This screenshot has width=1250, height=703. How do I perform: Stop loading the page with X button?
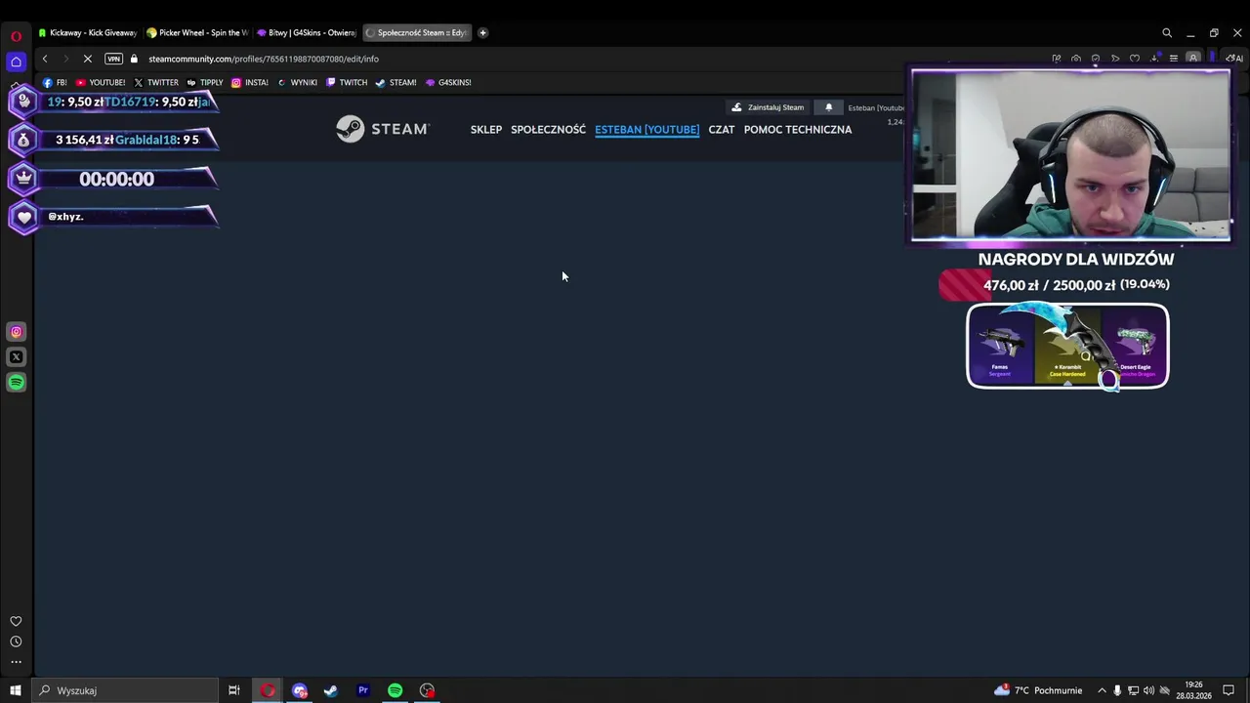click(x=87, y=59)
